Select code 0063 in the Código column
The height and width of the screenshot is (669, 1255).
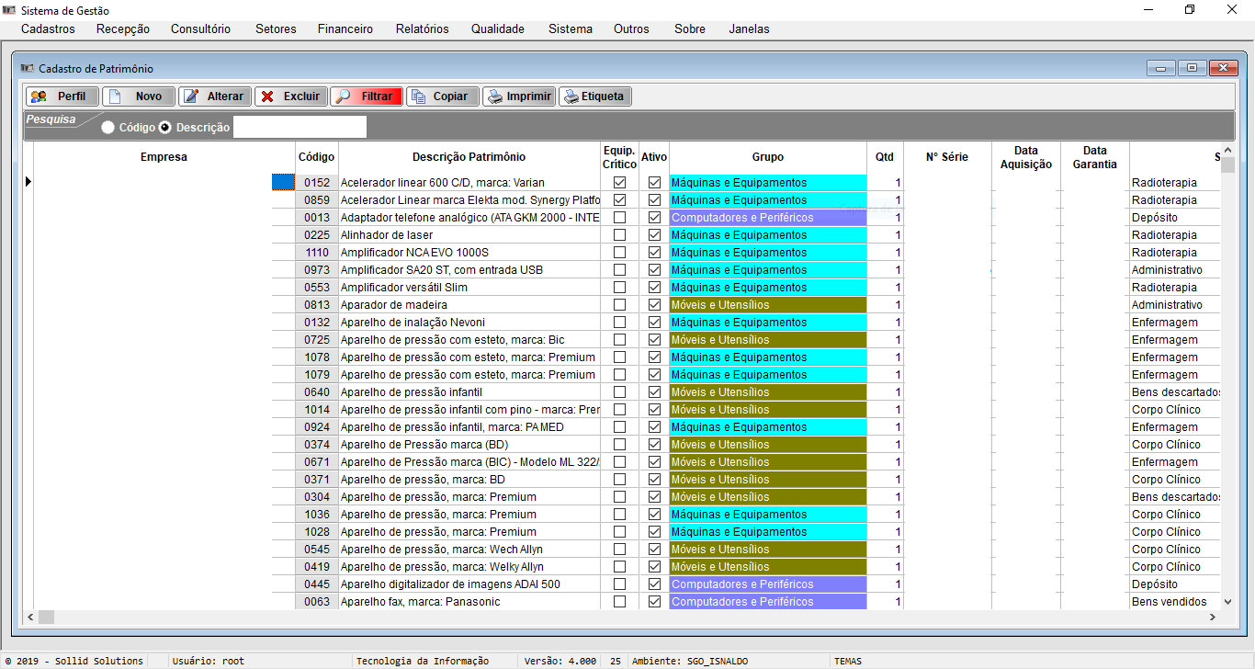click(317, 602)
